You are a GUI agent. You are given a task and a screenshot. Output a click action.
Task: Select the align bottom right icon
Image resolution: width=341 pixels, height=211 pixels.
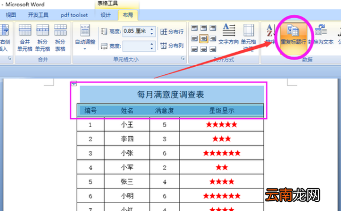pos(213,49)
